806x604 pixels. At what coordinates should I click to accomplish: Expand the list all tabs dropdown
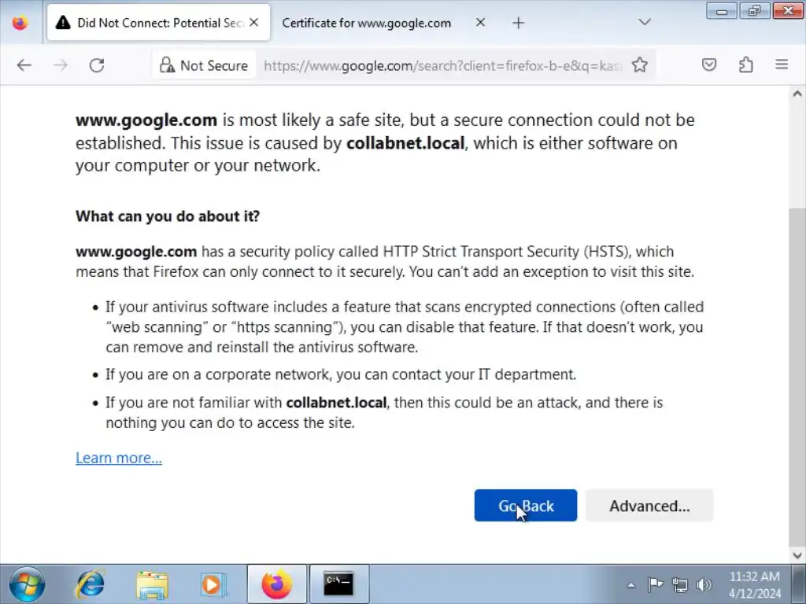(x=645, y=23)
